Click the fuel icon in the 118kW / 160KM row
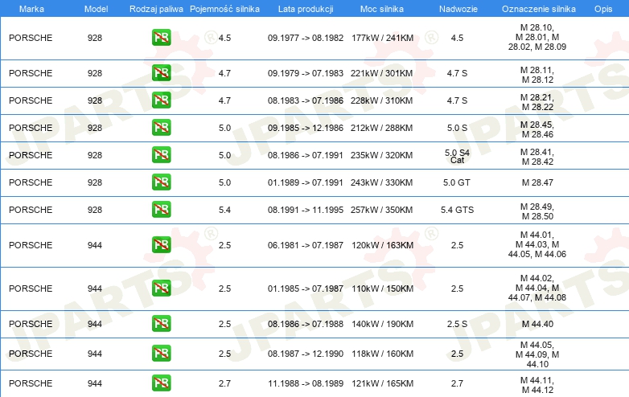629x397 pixels. coord(161,354)
